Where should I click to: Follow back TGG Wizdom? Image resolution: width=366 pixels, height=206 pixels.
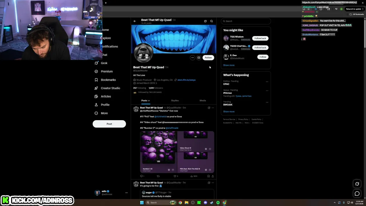(260, 38)
